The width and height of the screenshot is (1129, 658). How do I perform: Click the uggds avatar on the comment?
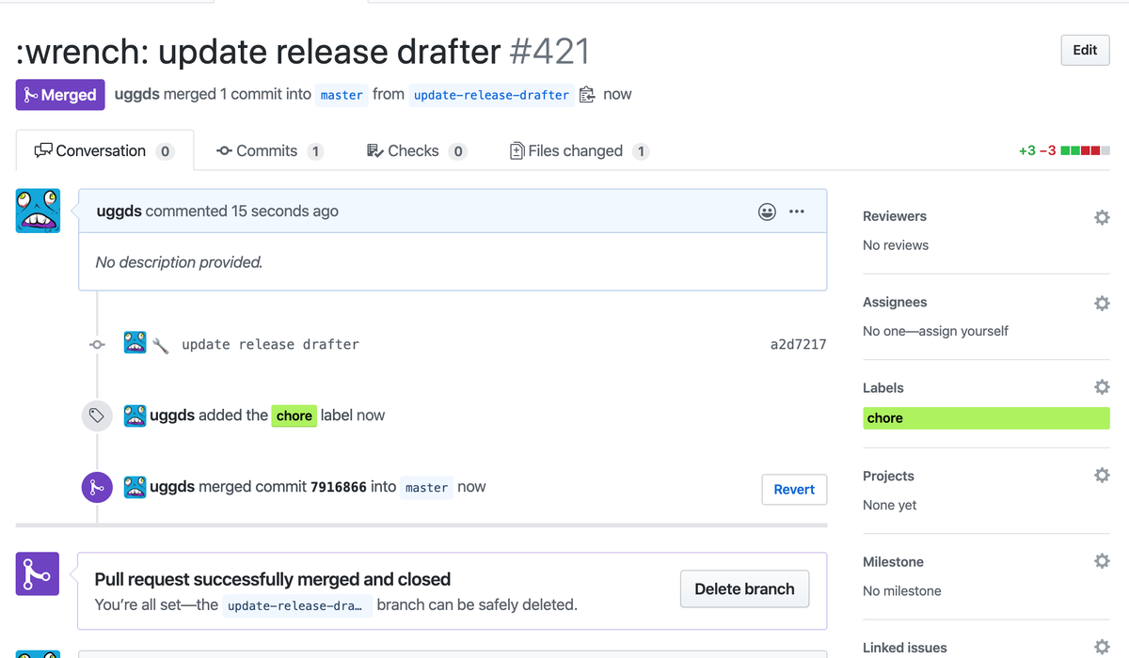(38, 211)
